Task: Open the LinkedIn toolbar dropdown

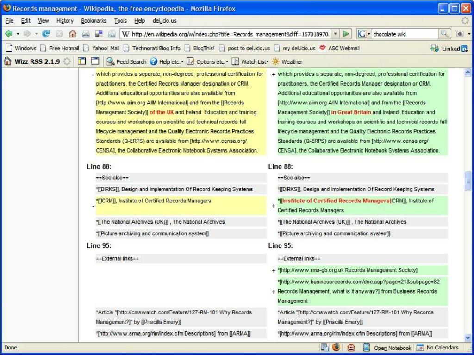Action: pos(466,51)
